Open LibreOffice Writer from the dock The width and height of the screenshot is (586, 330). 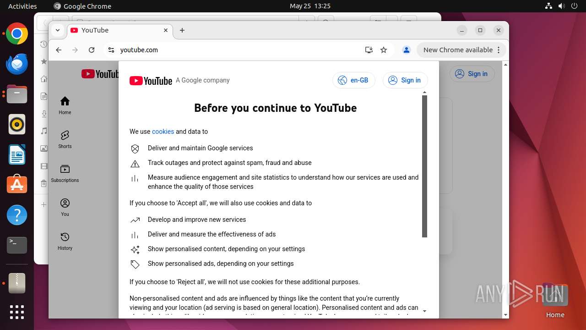tap(17, 154)
